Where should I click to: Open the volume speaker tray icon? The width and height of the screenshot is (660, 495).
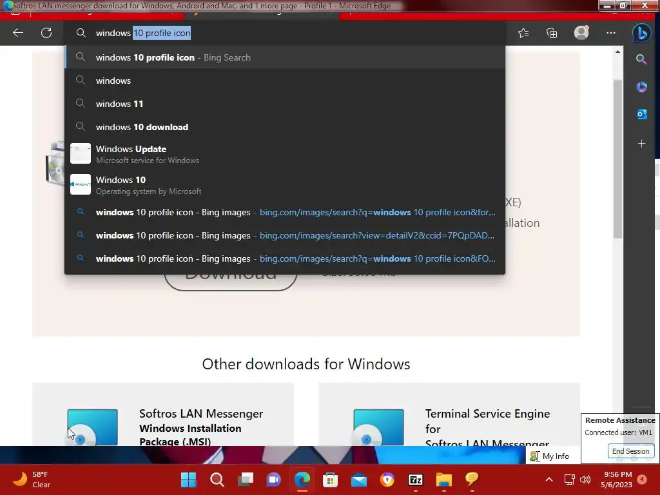click(x=585, y=480)
